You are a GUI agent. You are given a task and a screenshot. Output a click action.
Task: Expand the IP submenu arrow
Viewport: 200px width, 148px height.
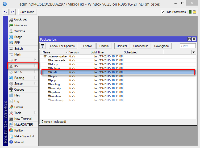pyautogui.click(x=35, y=60)
